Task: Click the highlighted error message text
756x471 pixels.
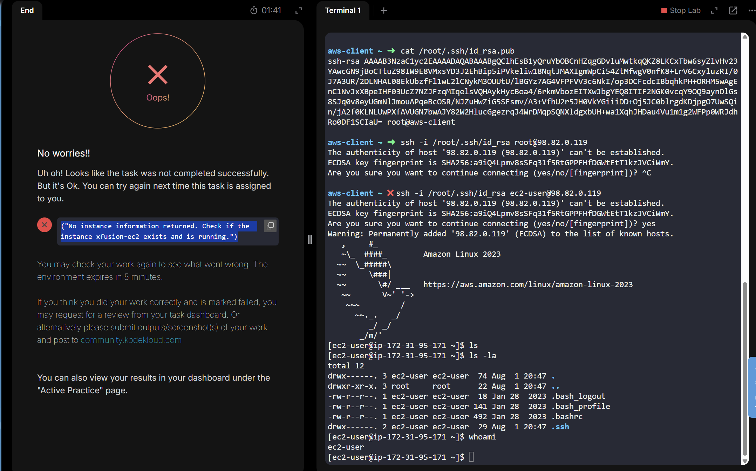Action: click(x=155, y=231)
